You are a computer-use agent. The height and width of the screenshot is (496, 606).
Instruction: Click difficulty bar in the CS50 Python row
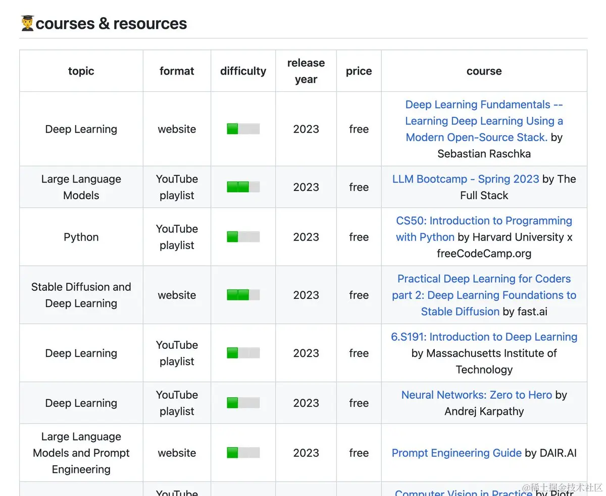pyautogui.click(x=243, y=237)
